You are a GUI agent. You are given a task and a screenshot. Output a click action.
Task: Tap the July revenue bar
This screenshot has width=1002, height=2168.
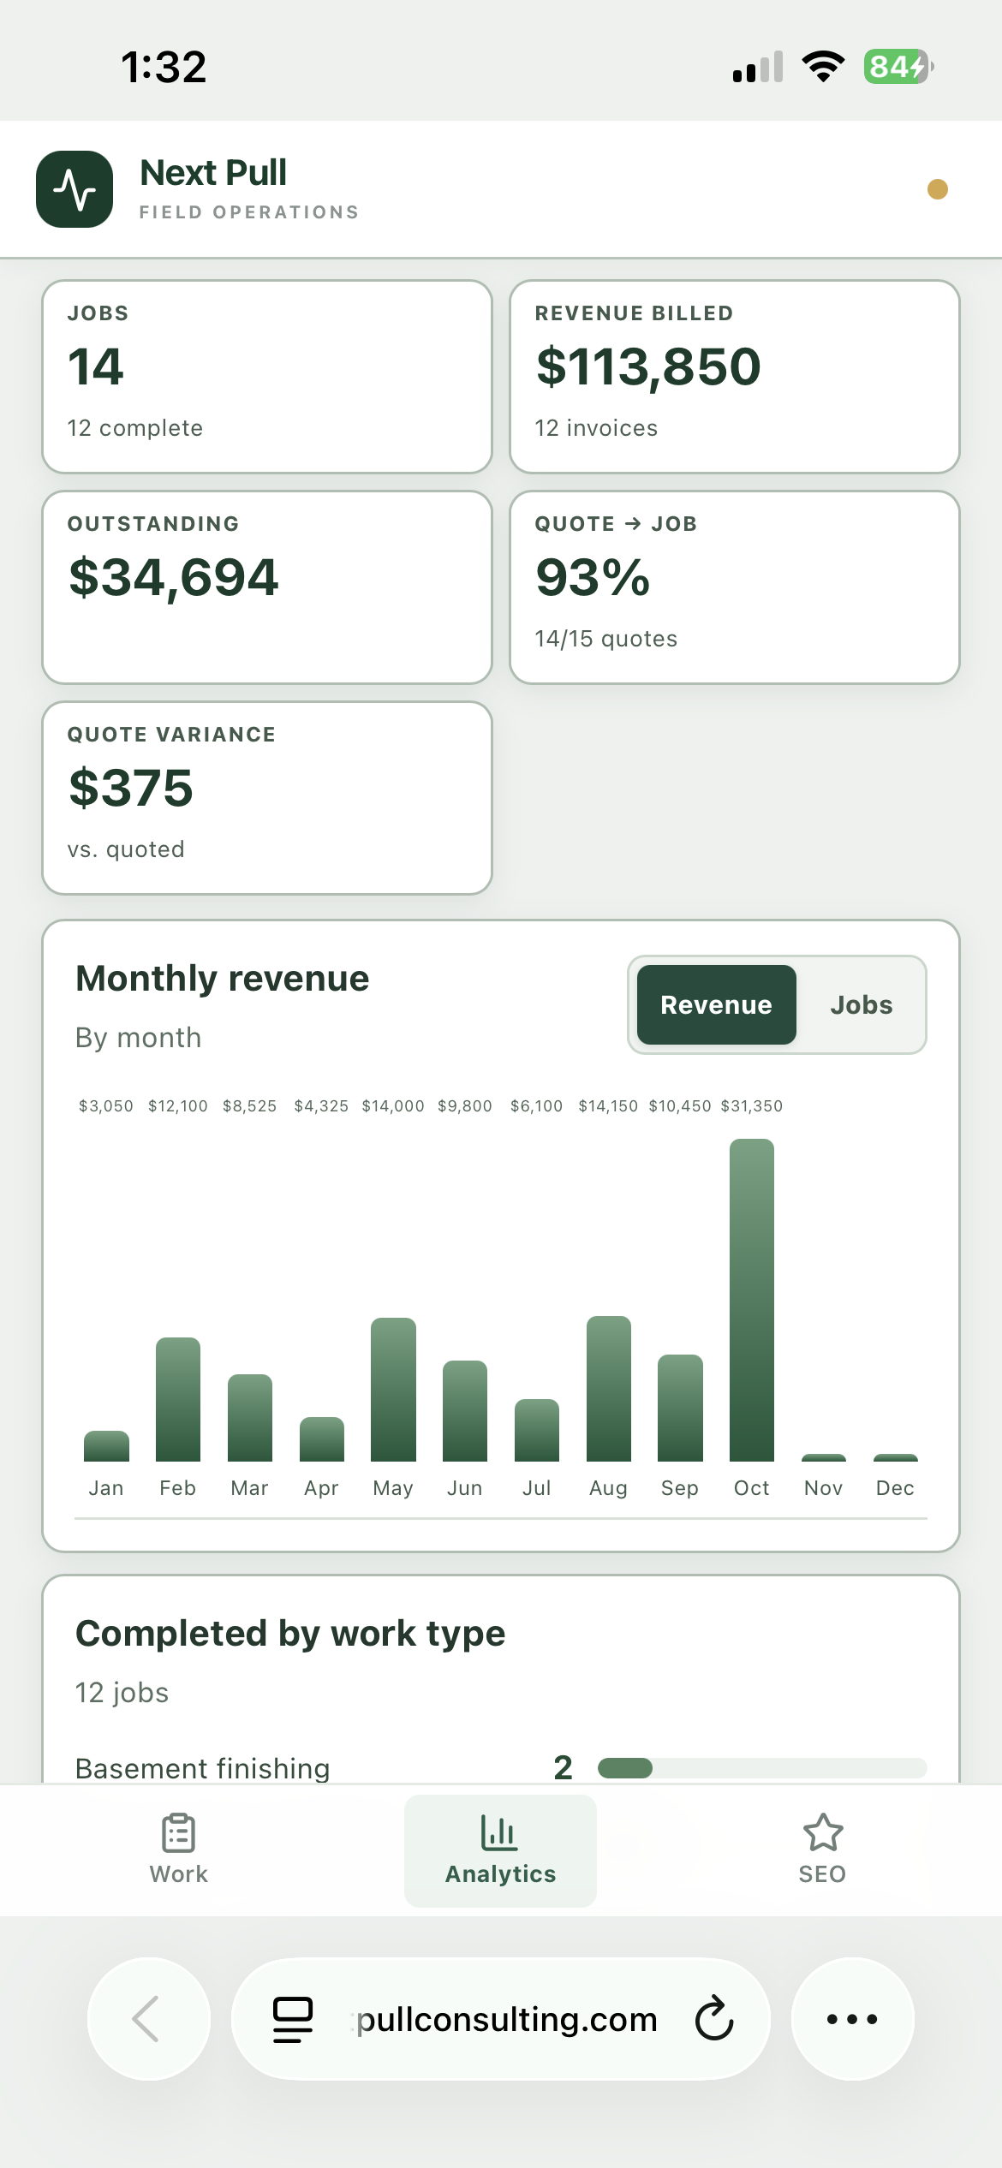(x=537, y=1430)
